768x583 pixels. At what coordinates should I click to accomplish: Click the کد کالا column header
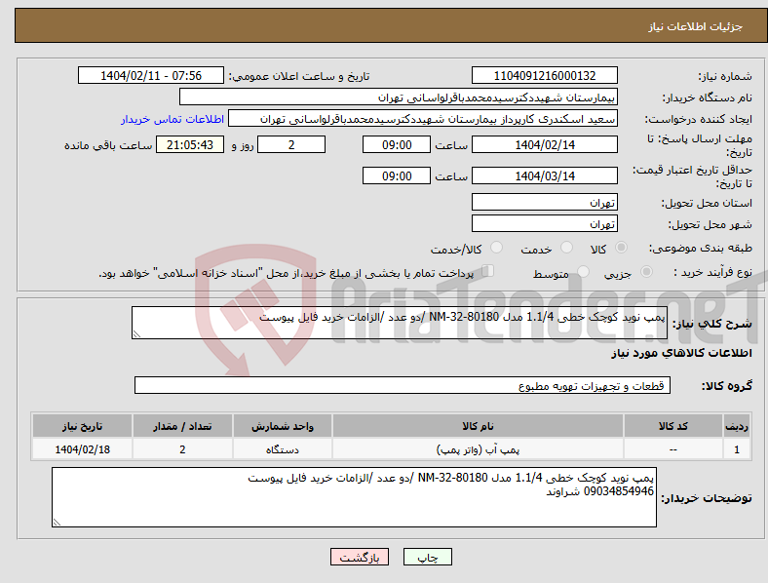[x=673, y=426]
